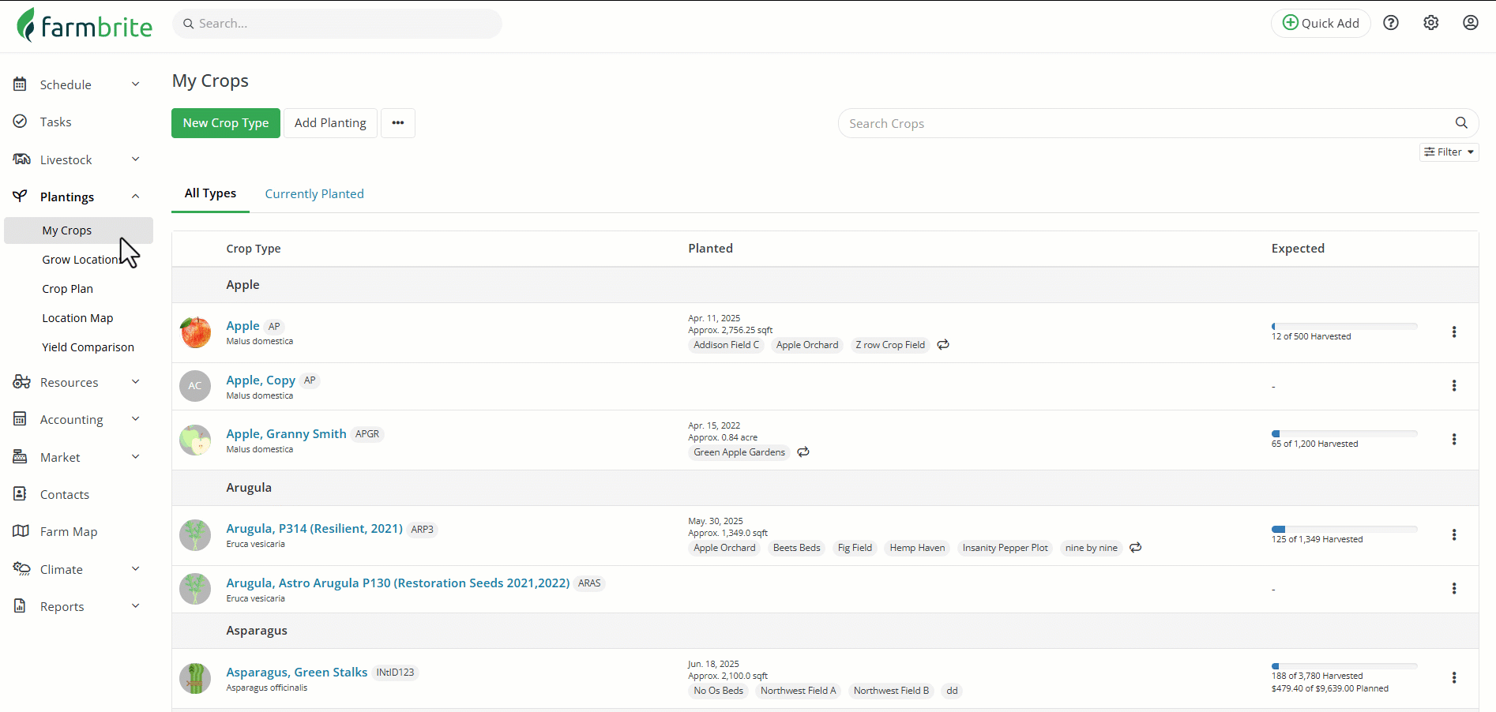
Task: Open Grow Locations in the sidebar
Action: point(83,260)
